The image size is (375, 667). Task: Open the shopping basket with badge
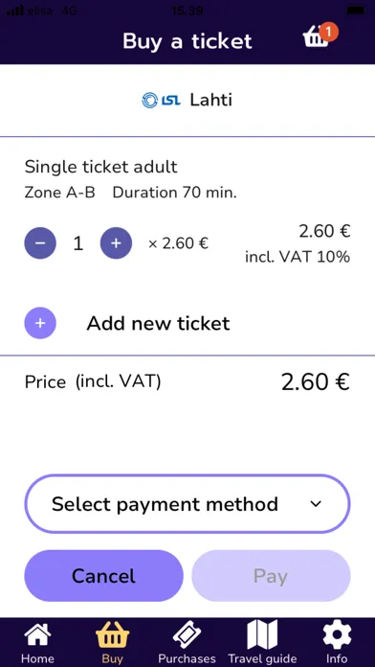tap(320, 35)
